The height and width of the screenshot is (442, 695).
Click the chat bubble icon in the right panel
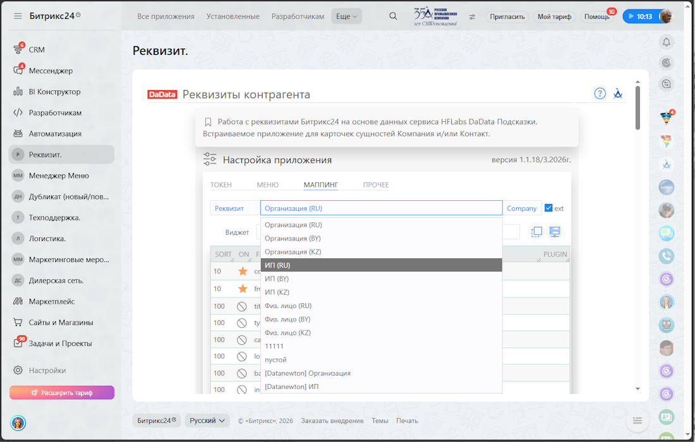coord(666,233)
